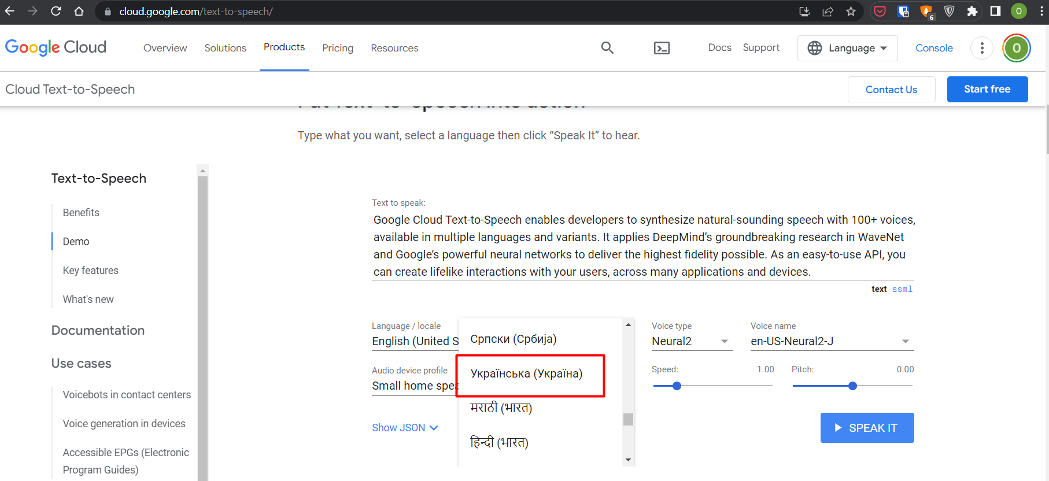
Task: Click the Start free button
Action: [x=987, y=90]
